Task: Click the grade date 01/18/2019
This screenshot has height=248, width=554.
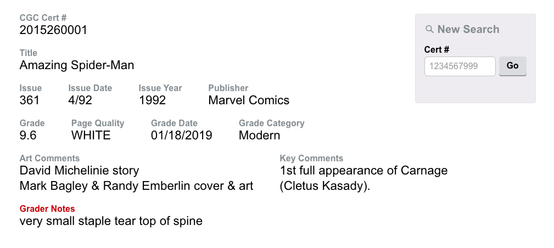Action: click(182, 136)
